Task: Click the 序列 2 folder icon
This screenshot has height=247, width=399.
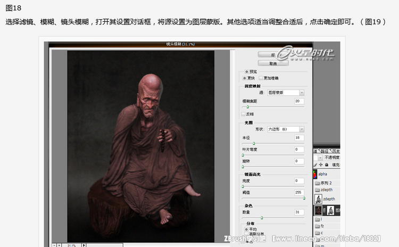Action: [317, 183]
